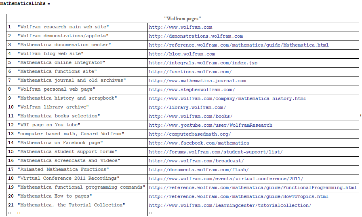Open the wolfram.com/books/ link

[191, 116]
